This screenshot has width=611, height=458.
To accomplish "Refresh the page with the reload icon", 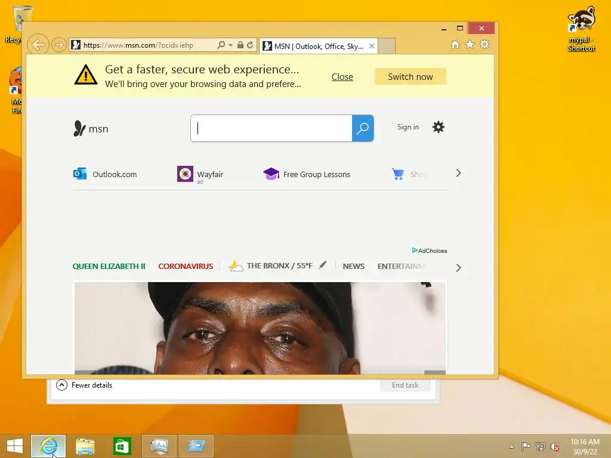I will [250, 45].
